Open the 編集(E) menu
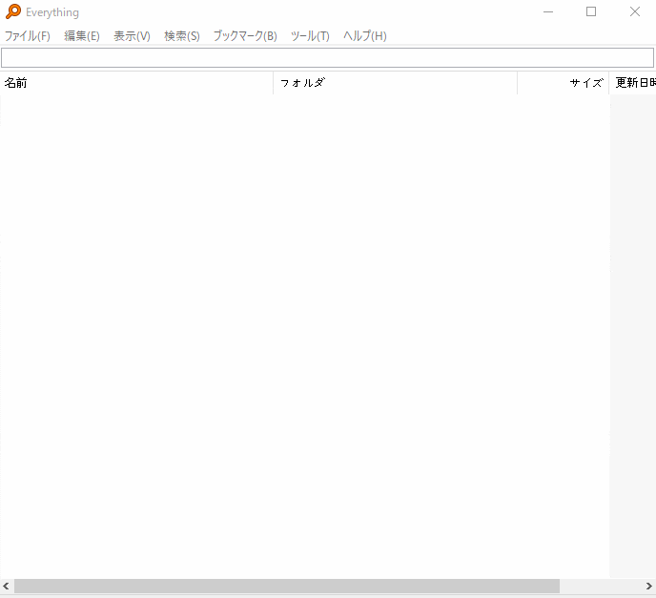Screen dimensions: 656x598 click(82, 36)
